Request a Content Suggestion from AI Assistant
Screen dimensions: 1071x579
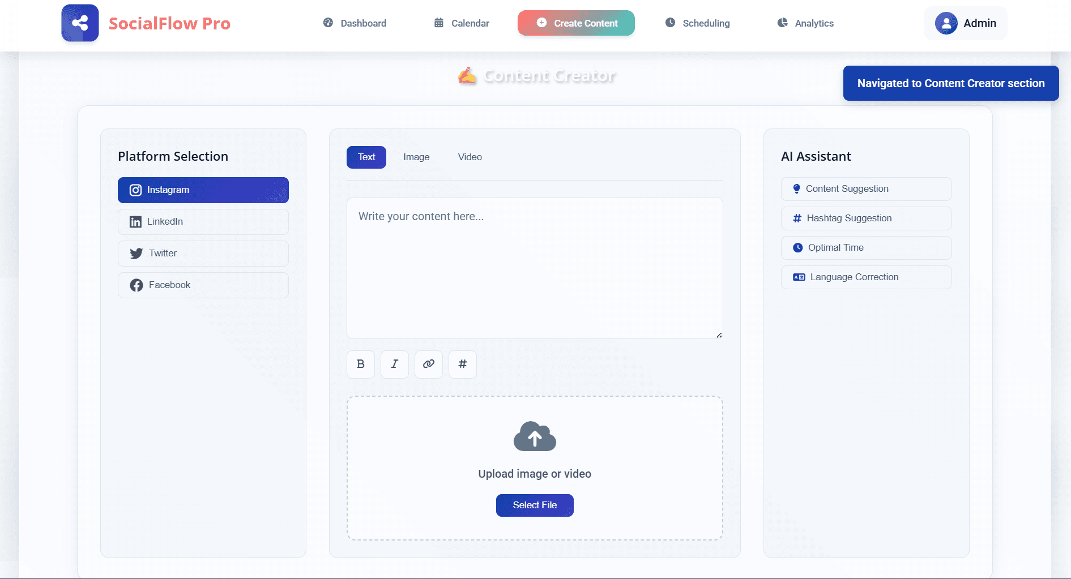click(847, 188)
